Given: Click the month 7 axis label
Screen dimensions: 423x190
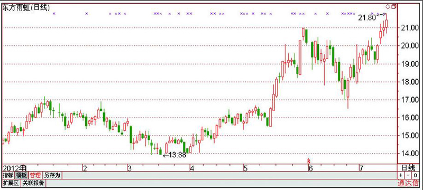Looking at the screenshot, I should [x=361, y=169].
